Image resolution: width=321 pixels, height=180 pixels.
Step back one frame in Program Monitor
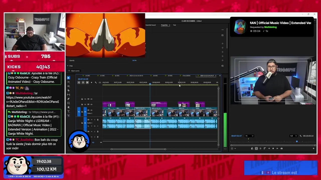pos(269,148)
